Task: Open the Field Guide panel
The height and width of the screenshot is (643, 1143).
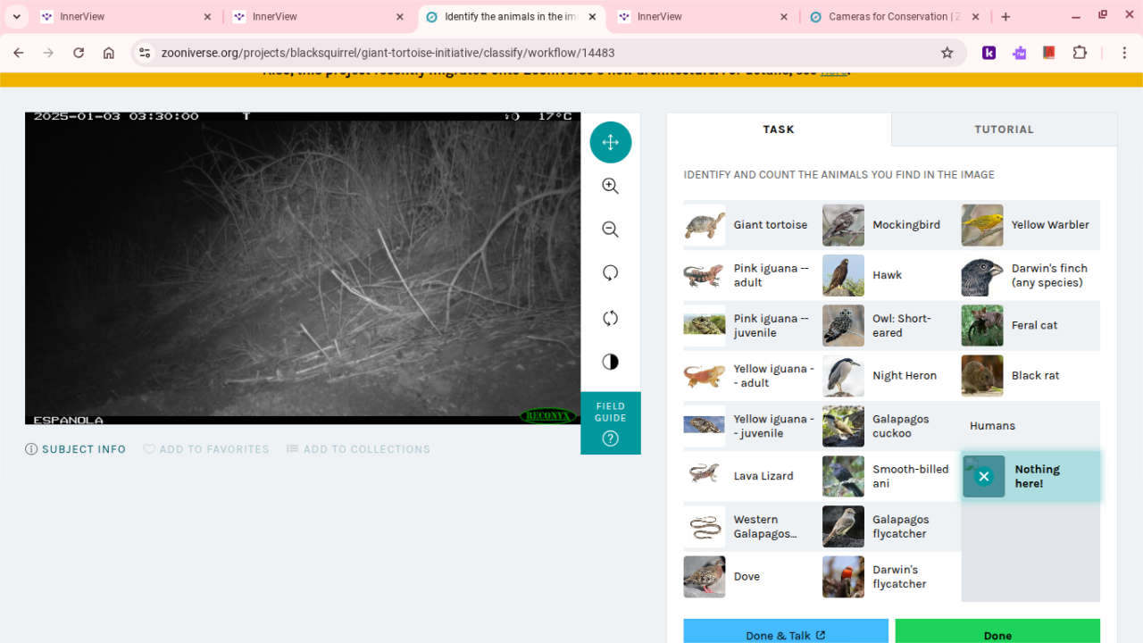Action: tap(611, 423)
